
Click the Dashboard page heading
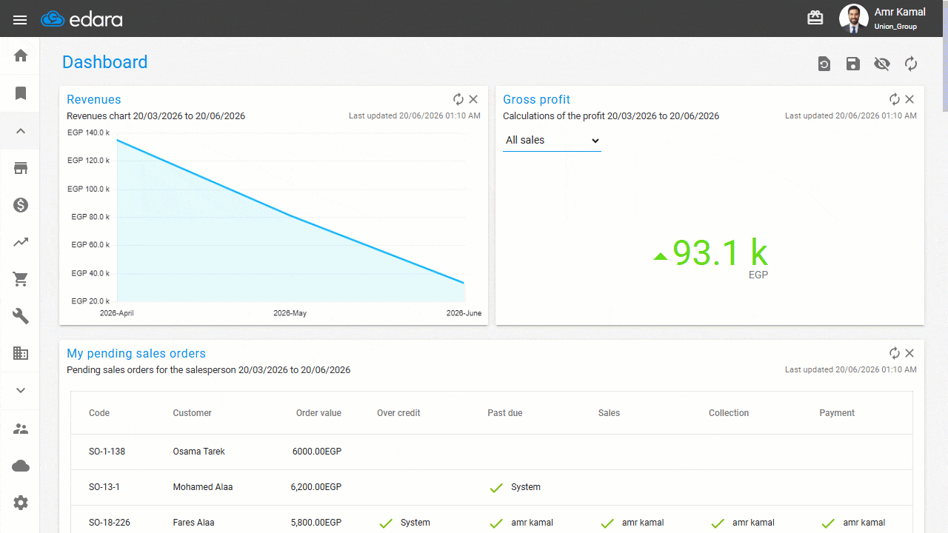104,62
